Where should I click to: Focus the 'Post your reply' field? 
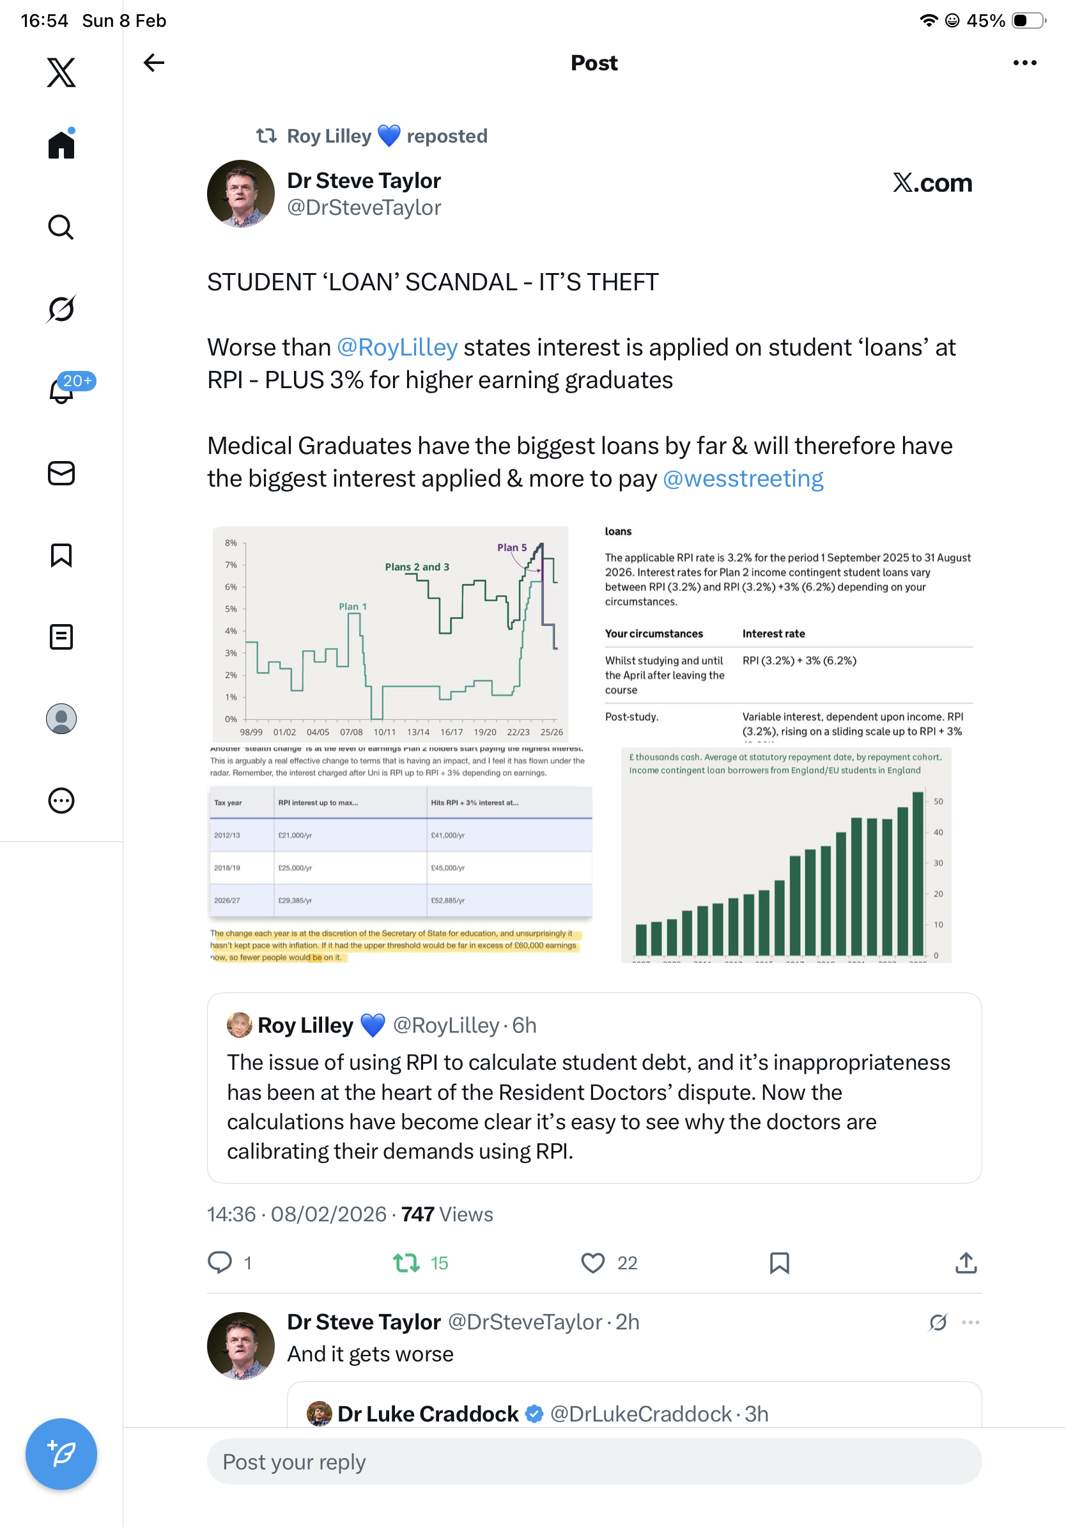point(594,1462)
